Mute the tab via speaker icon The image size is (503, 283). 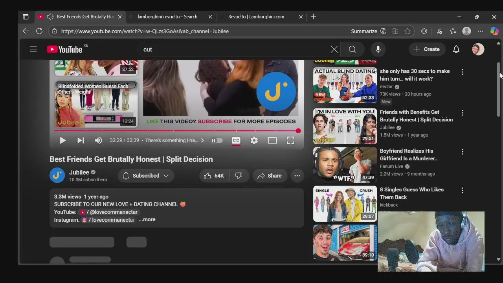[50, 17]
